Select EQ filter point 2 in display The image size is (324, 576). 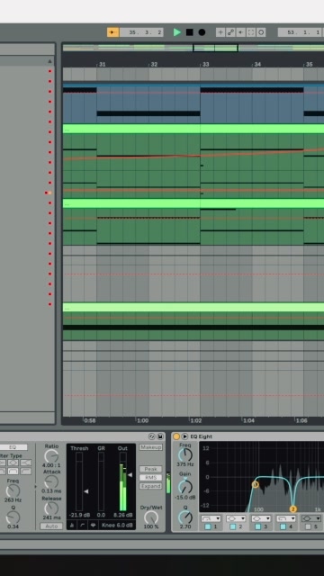coord(292,509)
